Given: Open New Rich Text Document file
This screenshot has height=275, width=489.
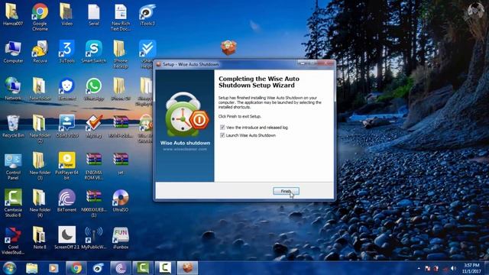Looking at the screenshot, I should pyautogui.click(x=121, y=17).
